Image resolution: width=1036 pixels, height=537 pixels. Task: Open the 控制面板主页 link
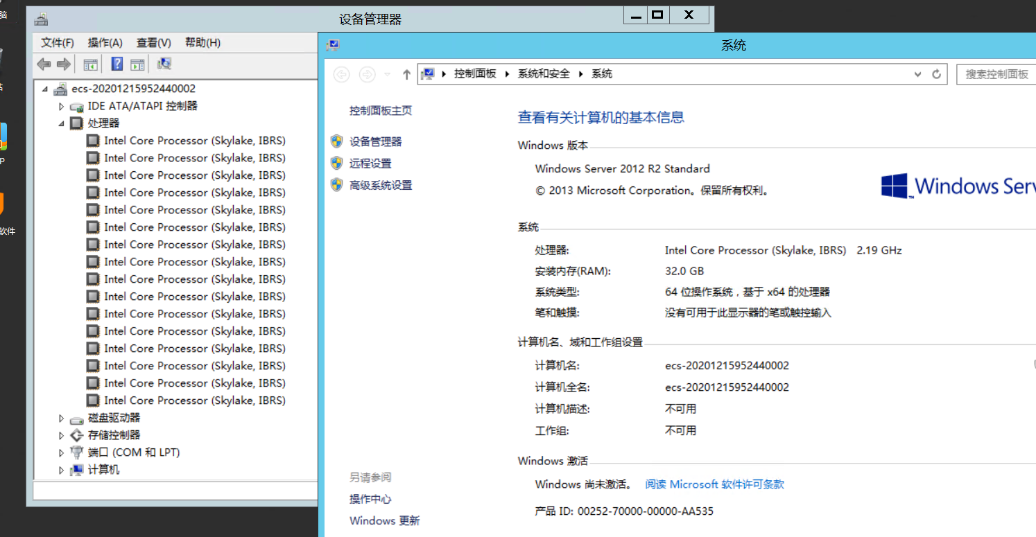381,111
